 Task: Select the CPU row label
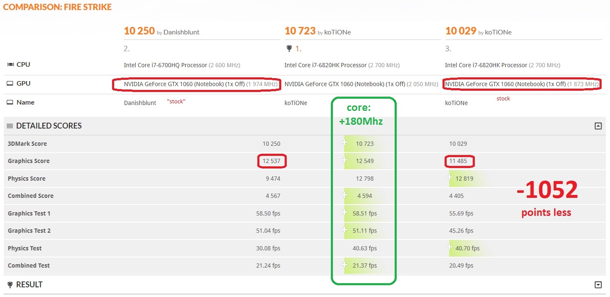23,65
